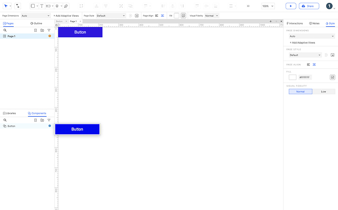338x210 pixels.
Task: Switch to the Pages tab
Action: tap(8, 23)
